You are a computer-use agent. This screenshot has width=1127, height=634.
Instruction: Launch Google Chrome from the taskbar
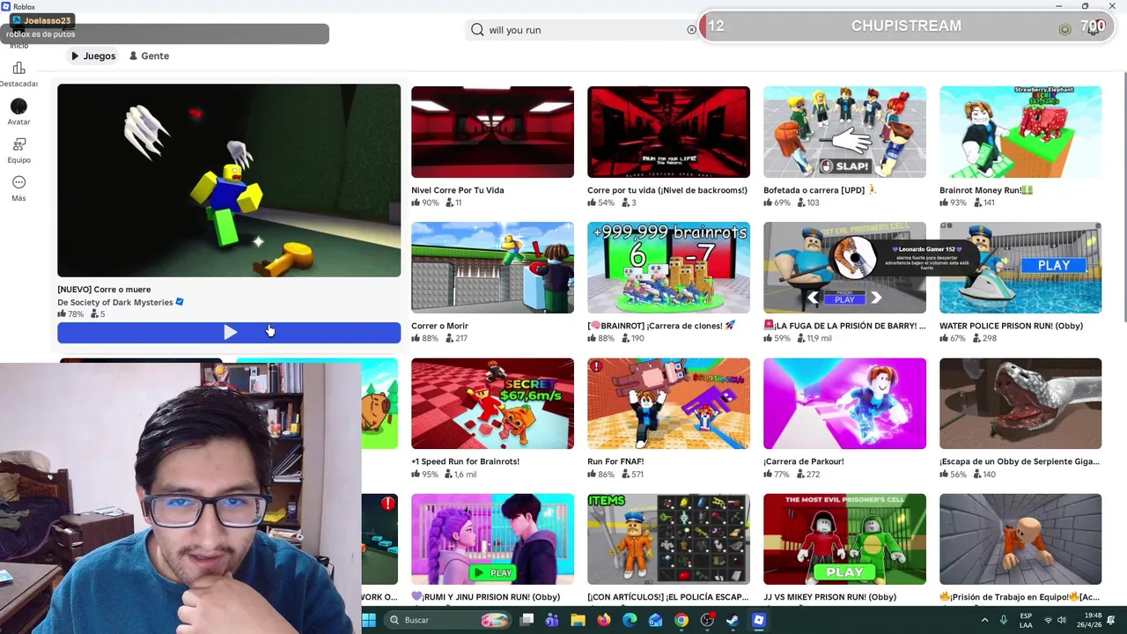(x=681, y=620)
